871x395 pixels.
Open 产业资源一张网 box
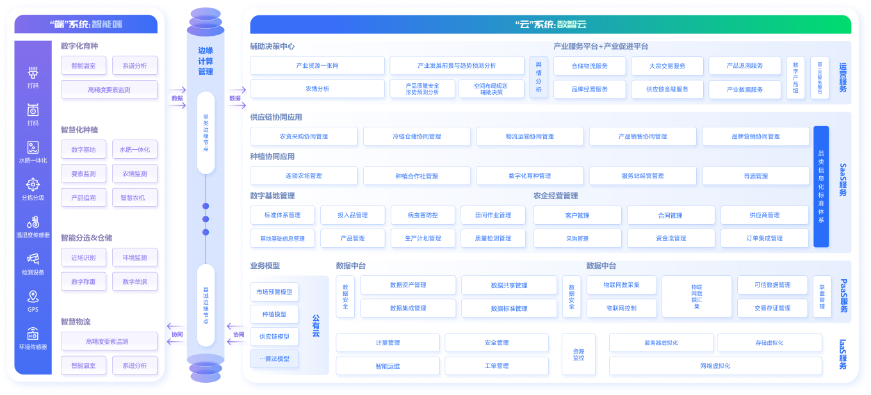tap(317, 65)
